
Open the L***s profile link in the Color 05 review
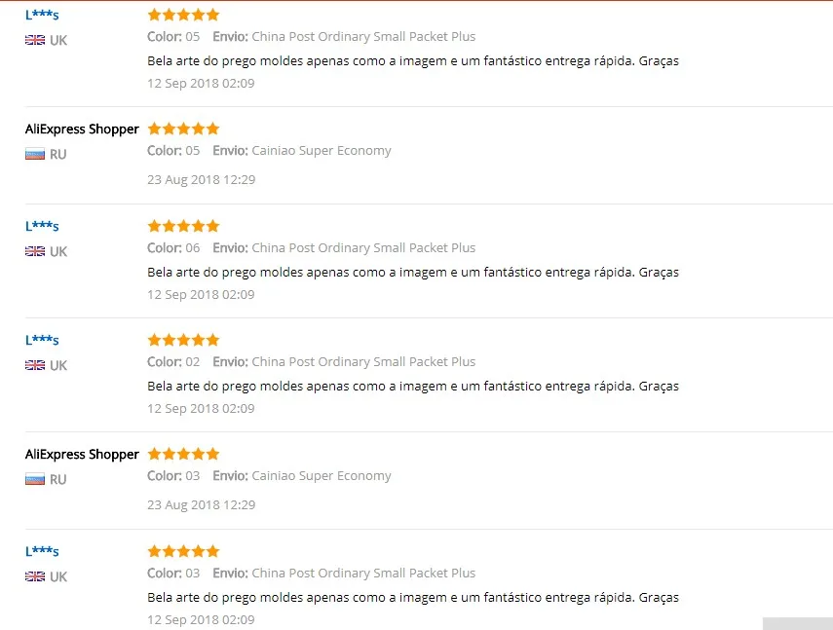pyautogui.click(x=42, y=15)
